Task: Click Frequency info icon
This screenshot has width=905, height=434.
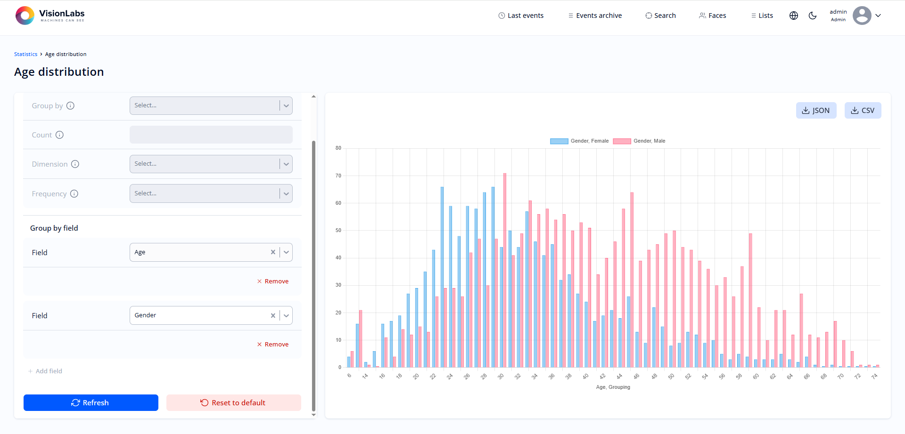Action: (74, 194)
